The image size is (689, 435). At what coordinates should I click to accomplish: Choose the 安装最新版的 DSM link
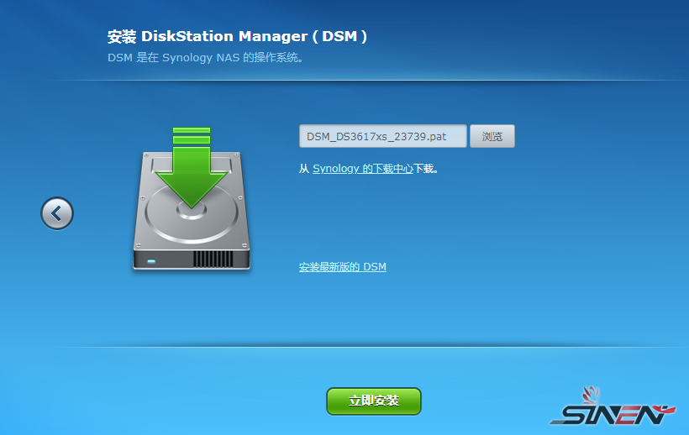click(x=342, y=267)
